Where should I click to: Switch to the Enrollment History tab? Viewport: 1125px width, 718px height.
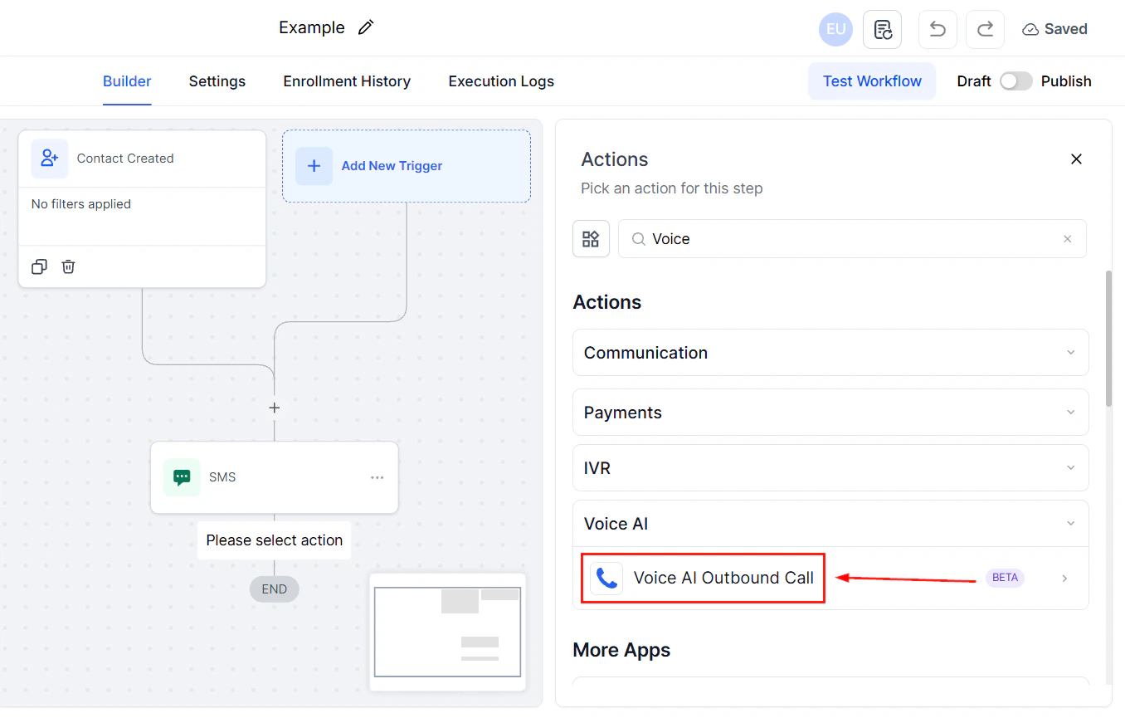(x=347, y=81)
